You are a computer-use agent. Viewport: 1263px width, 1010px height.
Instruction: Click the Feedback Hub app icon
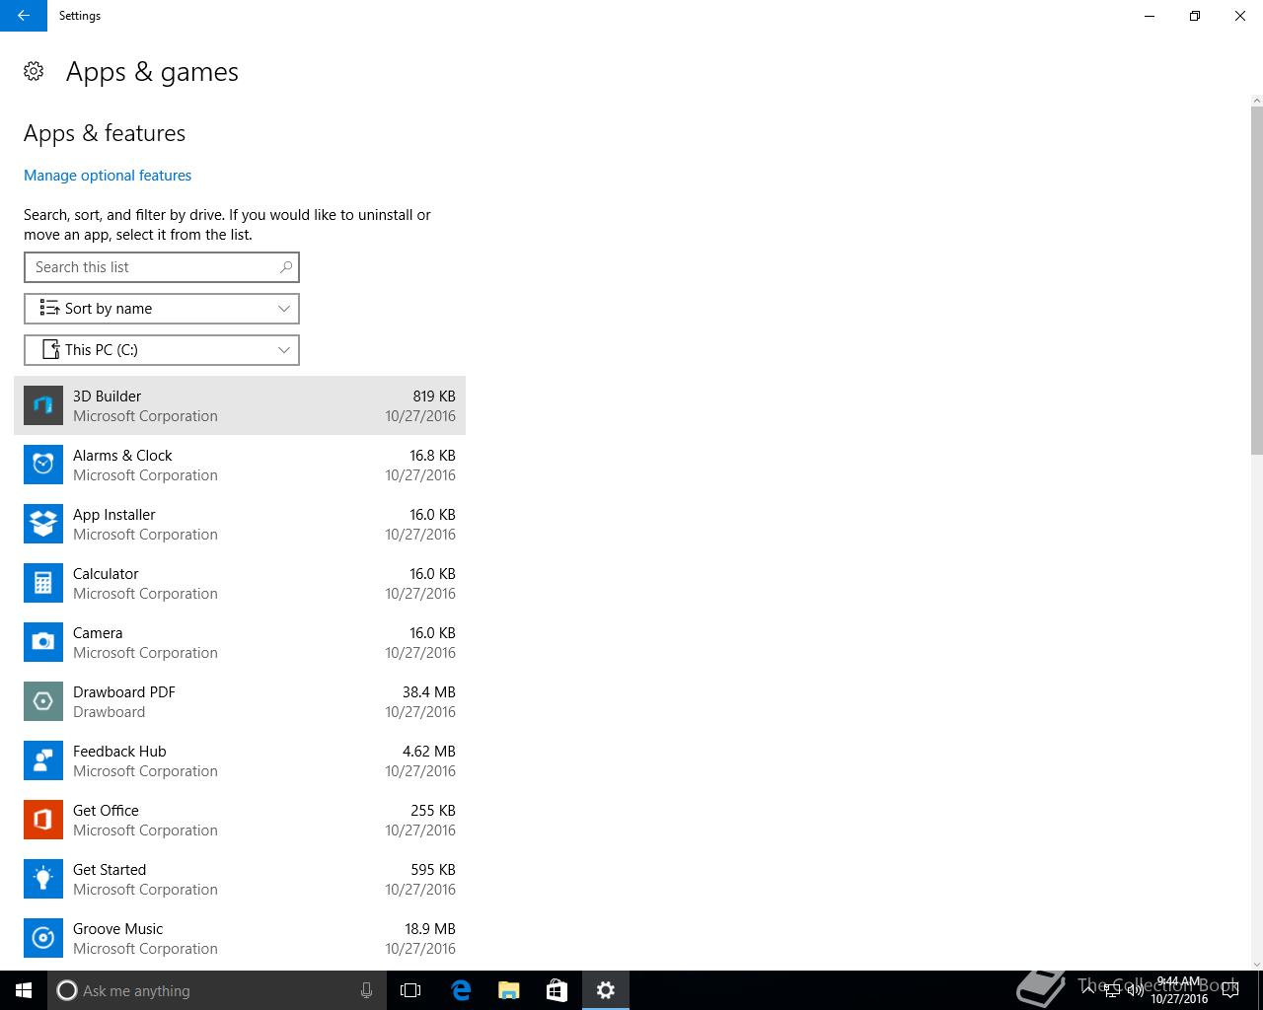tap(43, 760)
